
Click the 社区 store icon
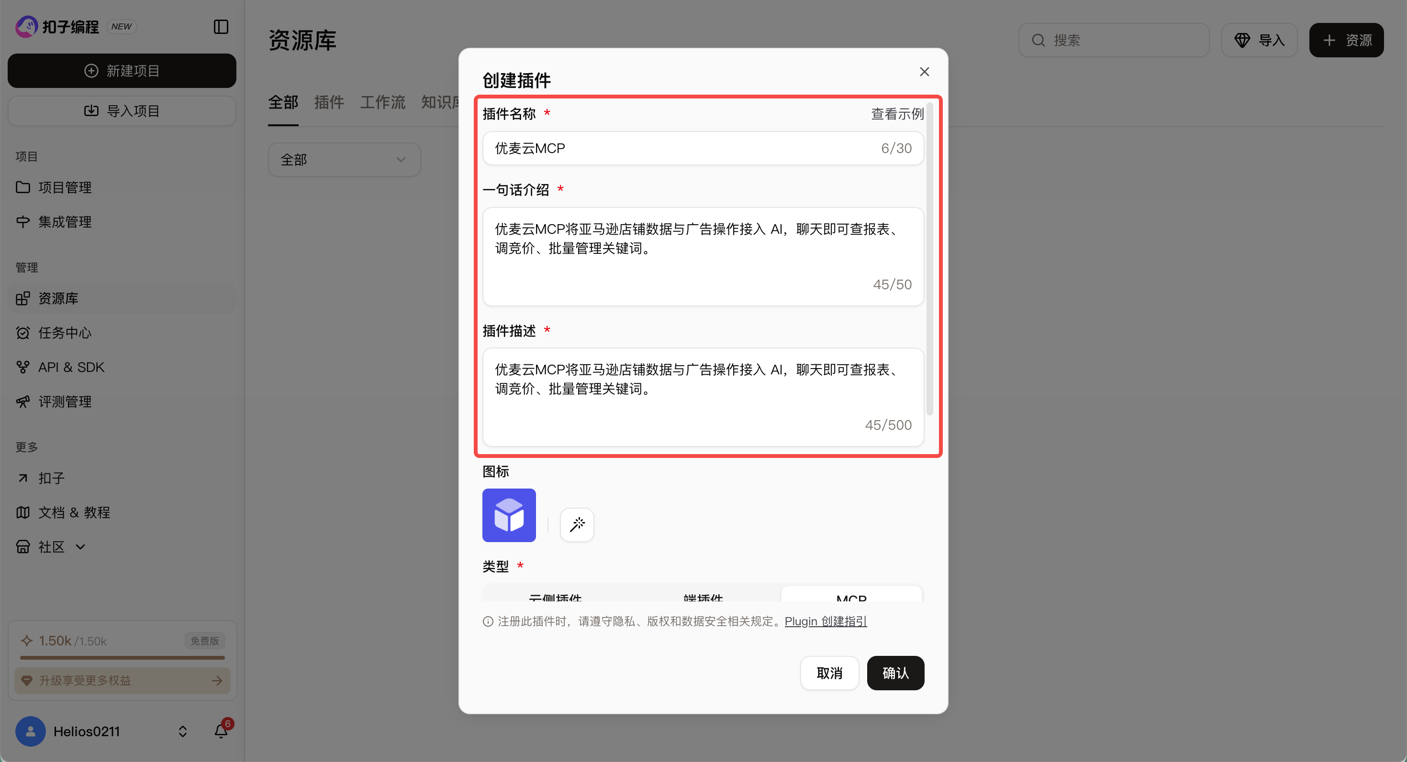click(x=23, y=546)
